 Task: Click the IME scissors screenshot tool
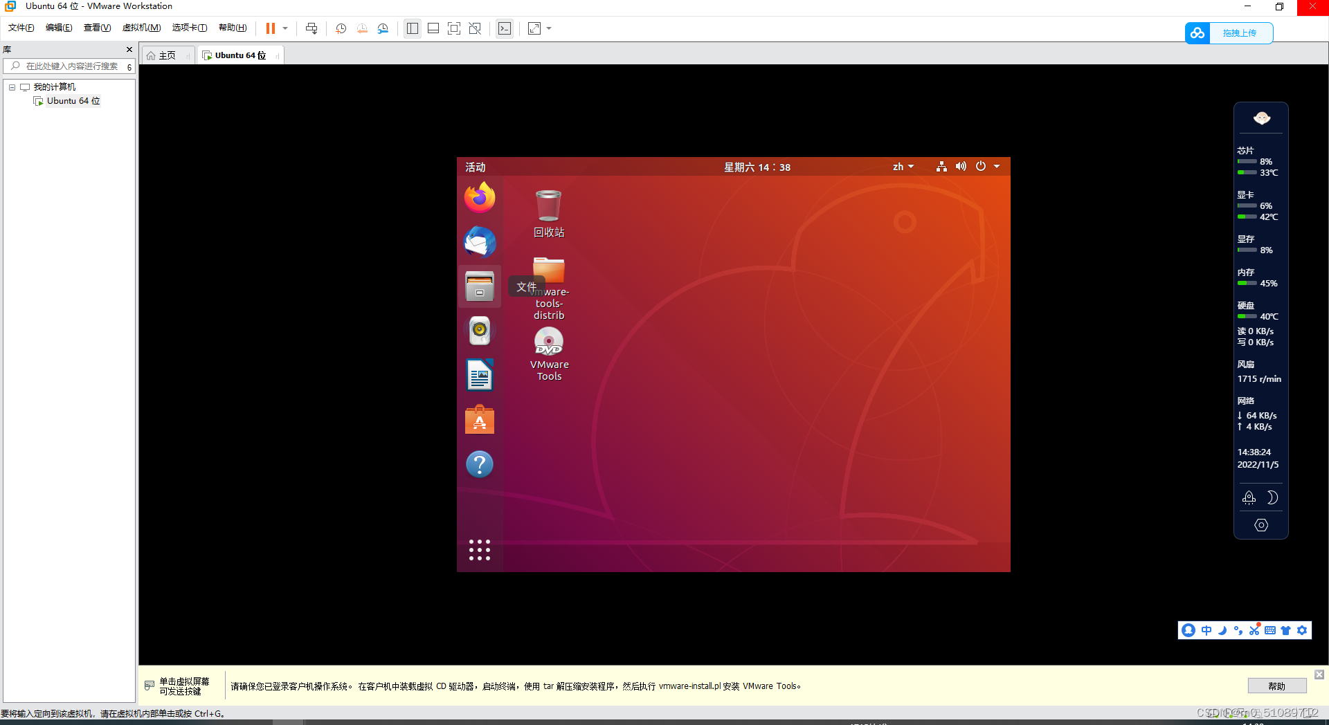1254,630
